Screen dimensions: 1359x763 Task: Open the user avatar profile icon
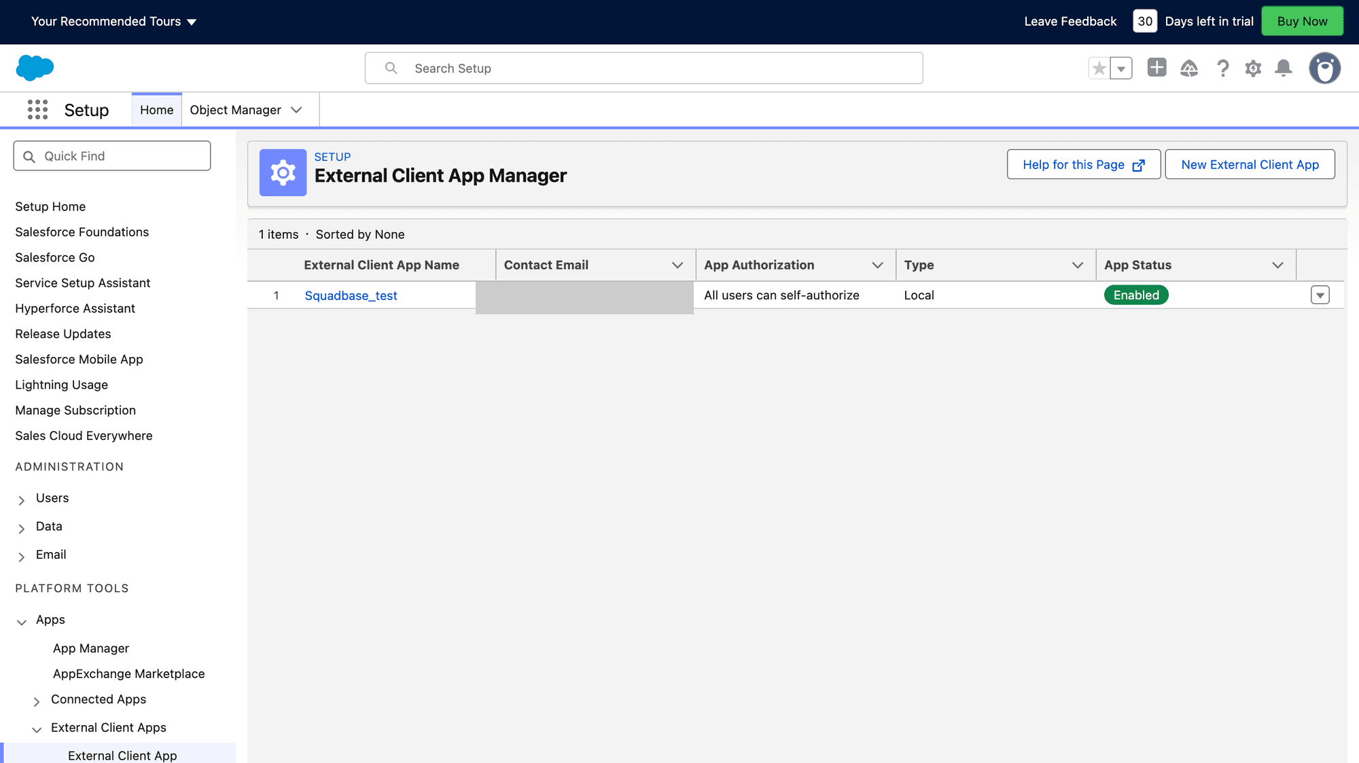click(x=1324, y=68)
